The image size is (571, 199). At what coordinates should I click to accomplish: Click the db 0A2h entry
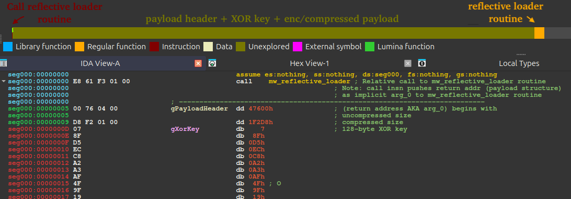point(250,163)
